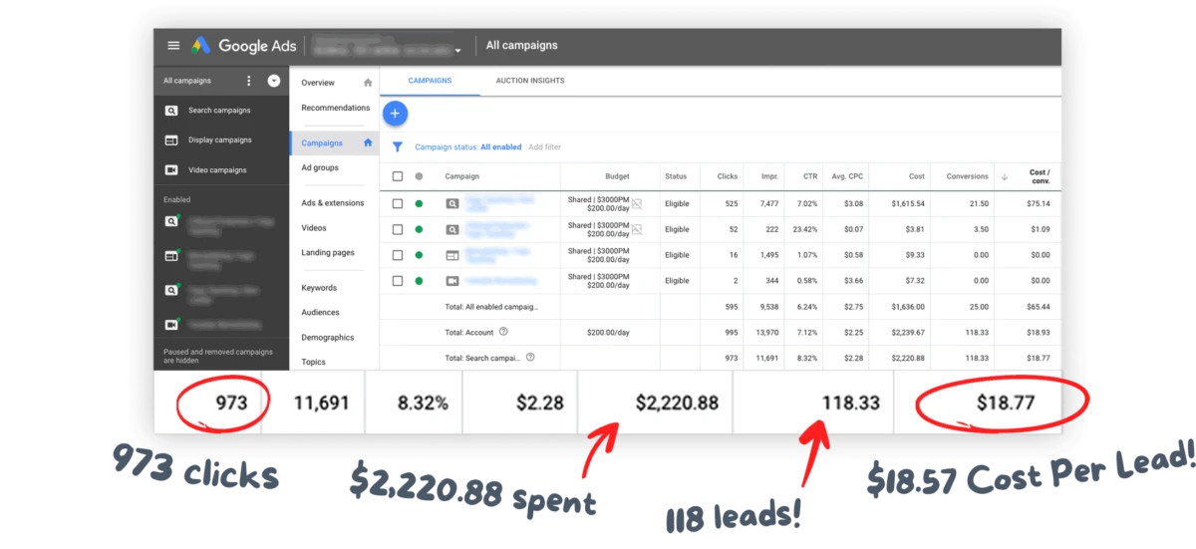Sort by the Avg. CPC column header

(847, 176)
